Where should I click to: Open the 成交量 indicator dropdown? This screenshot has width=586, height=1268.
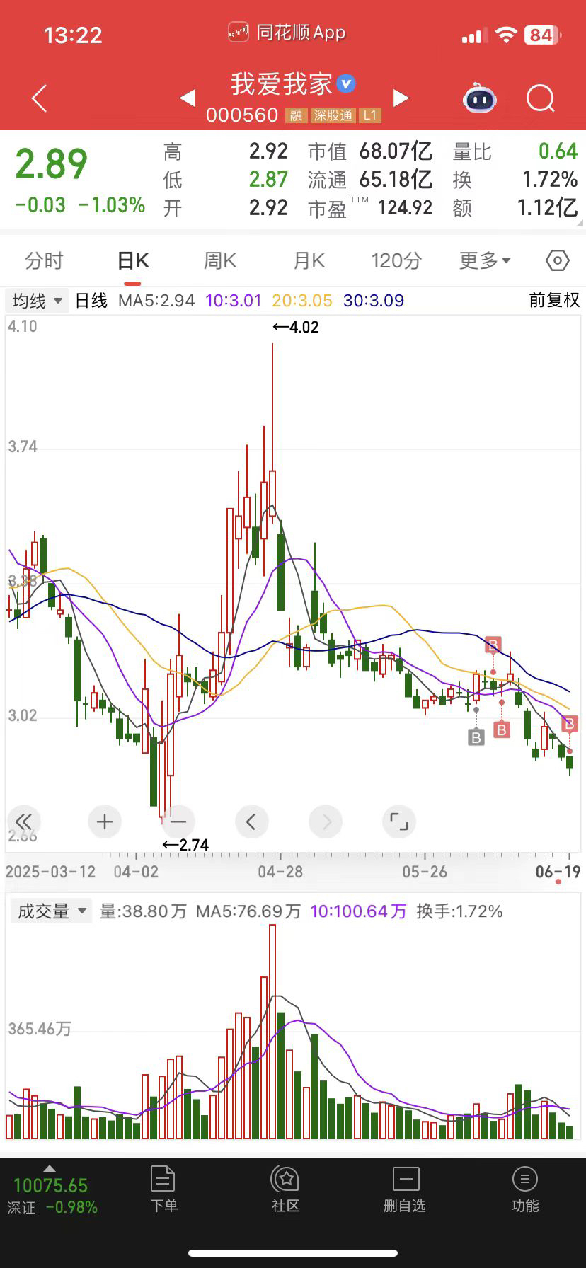(51, 911)
